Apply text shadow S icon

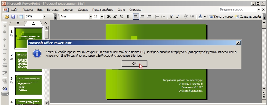tap(128, 17)
